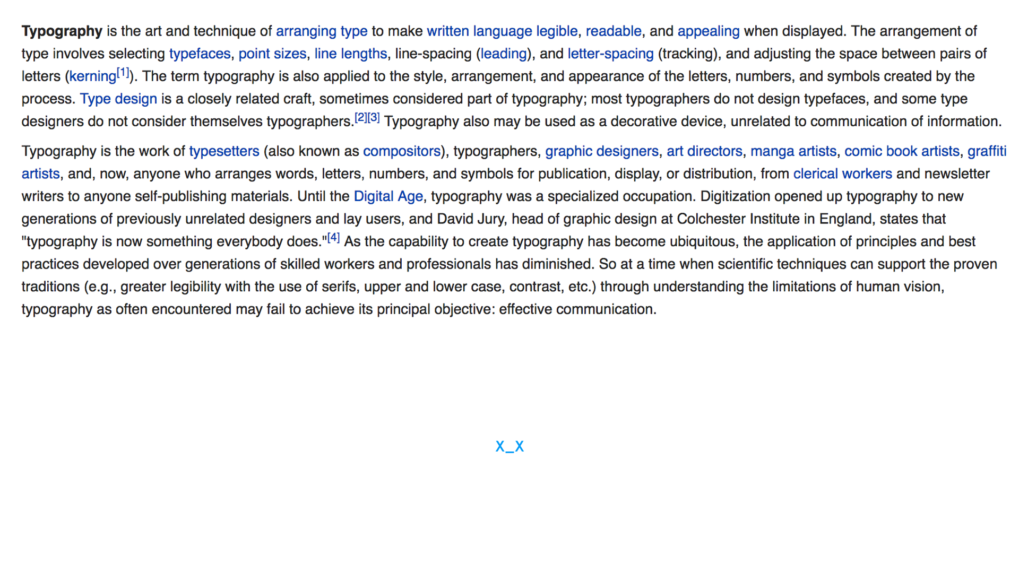Open the 'manga artists' link
Image resolution: width=1019 pixels, height=573 pixels.
(793, 151)
